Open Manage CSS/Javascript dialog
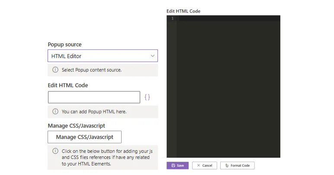Viewport: 334px width, 175px height. (84, 137)
